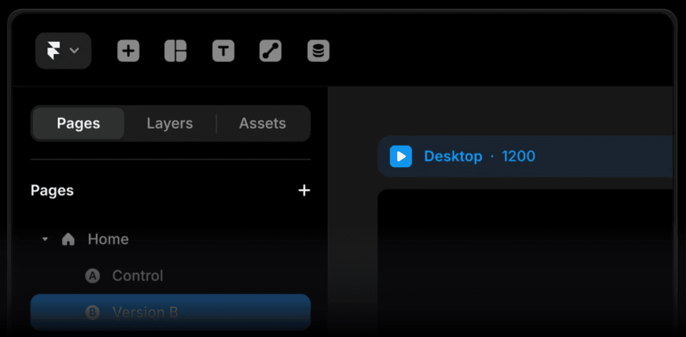Switch to the Pages tab
The height and width of the screenshot is (337, 686).
pyautogui.click(x=79, y=123)
